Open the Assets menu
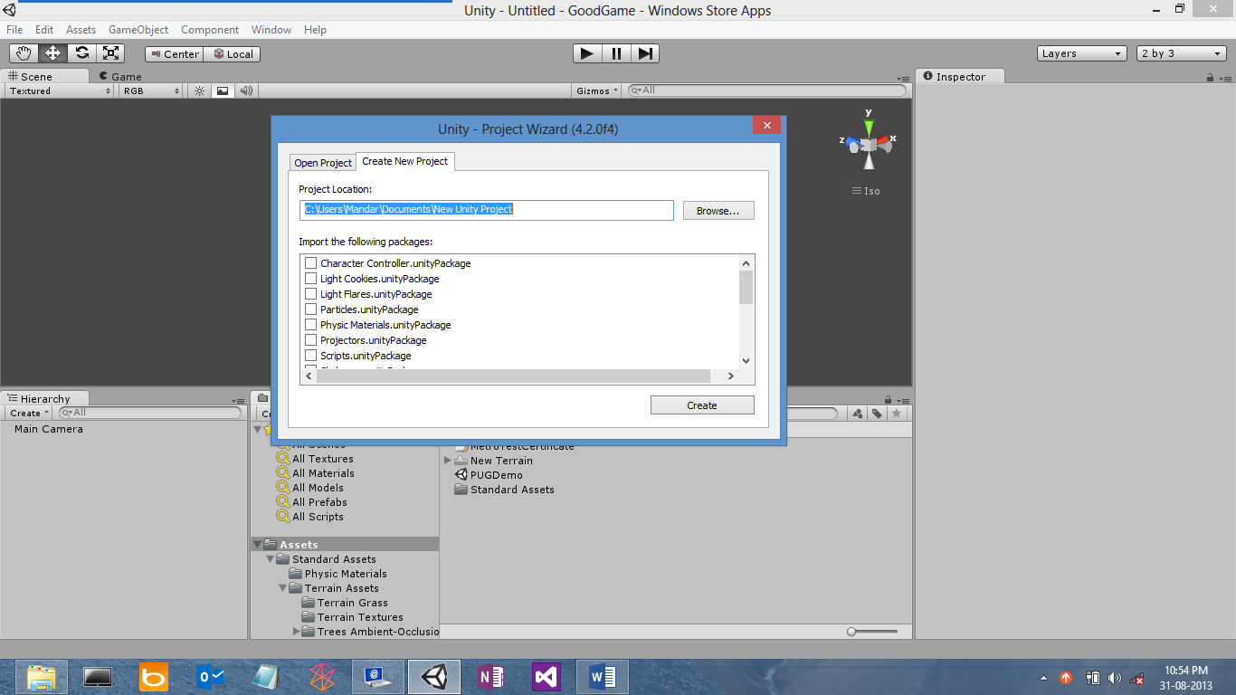1236x695 pixels. [x=81, y=30]
